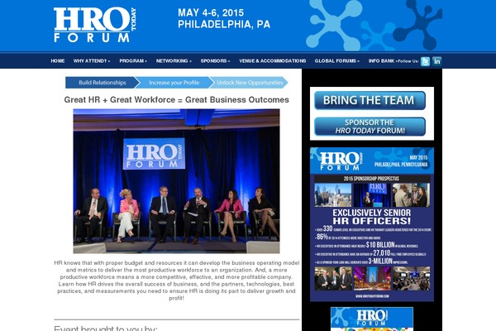Expand the Networking menu
The width and height of the screenshot is (496, 331).
point(174,60)
